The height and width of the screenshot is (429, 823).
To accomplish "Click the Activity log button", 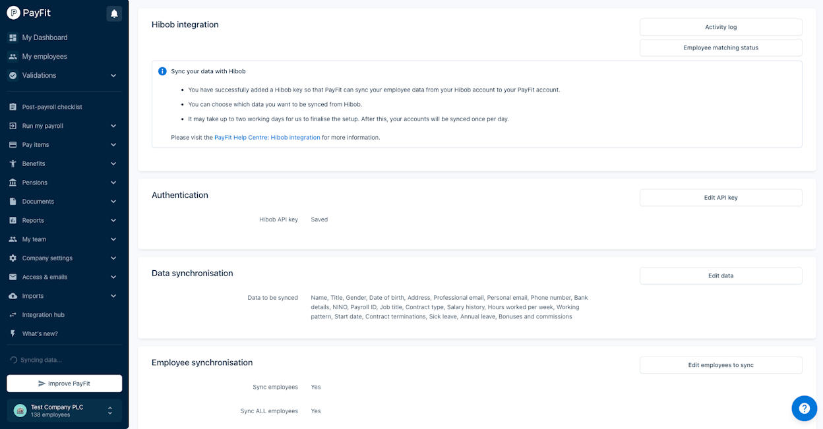I will click(x=721, y=27).
